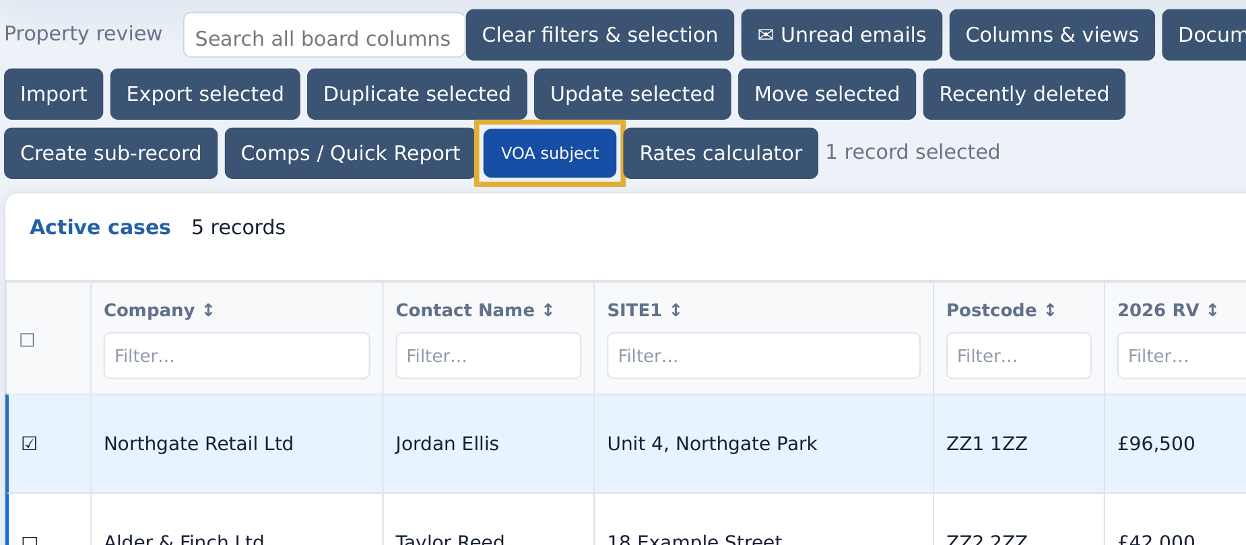Viewport: 1246px width, 545px height.
Task: Open Unread emails
Action: [x=842, y=35]
